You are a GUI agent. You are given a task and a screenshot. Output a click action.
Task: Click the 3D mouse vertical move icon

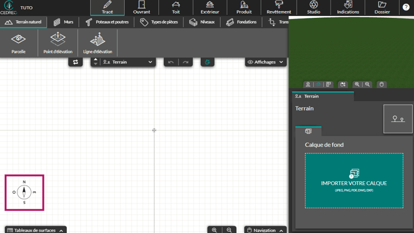343,84
